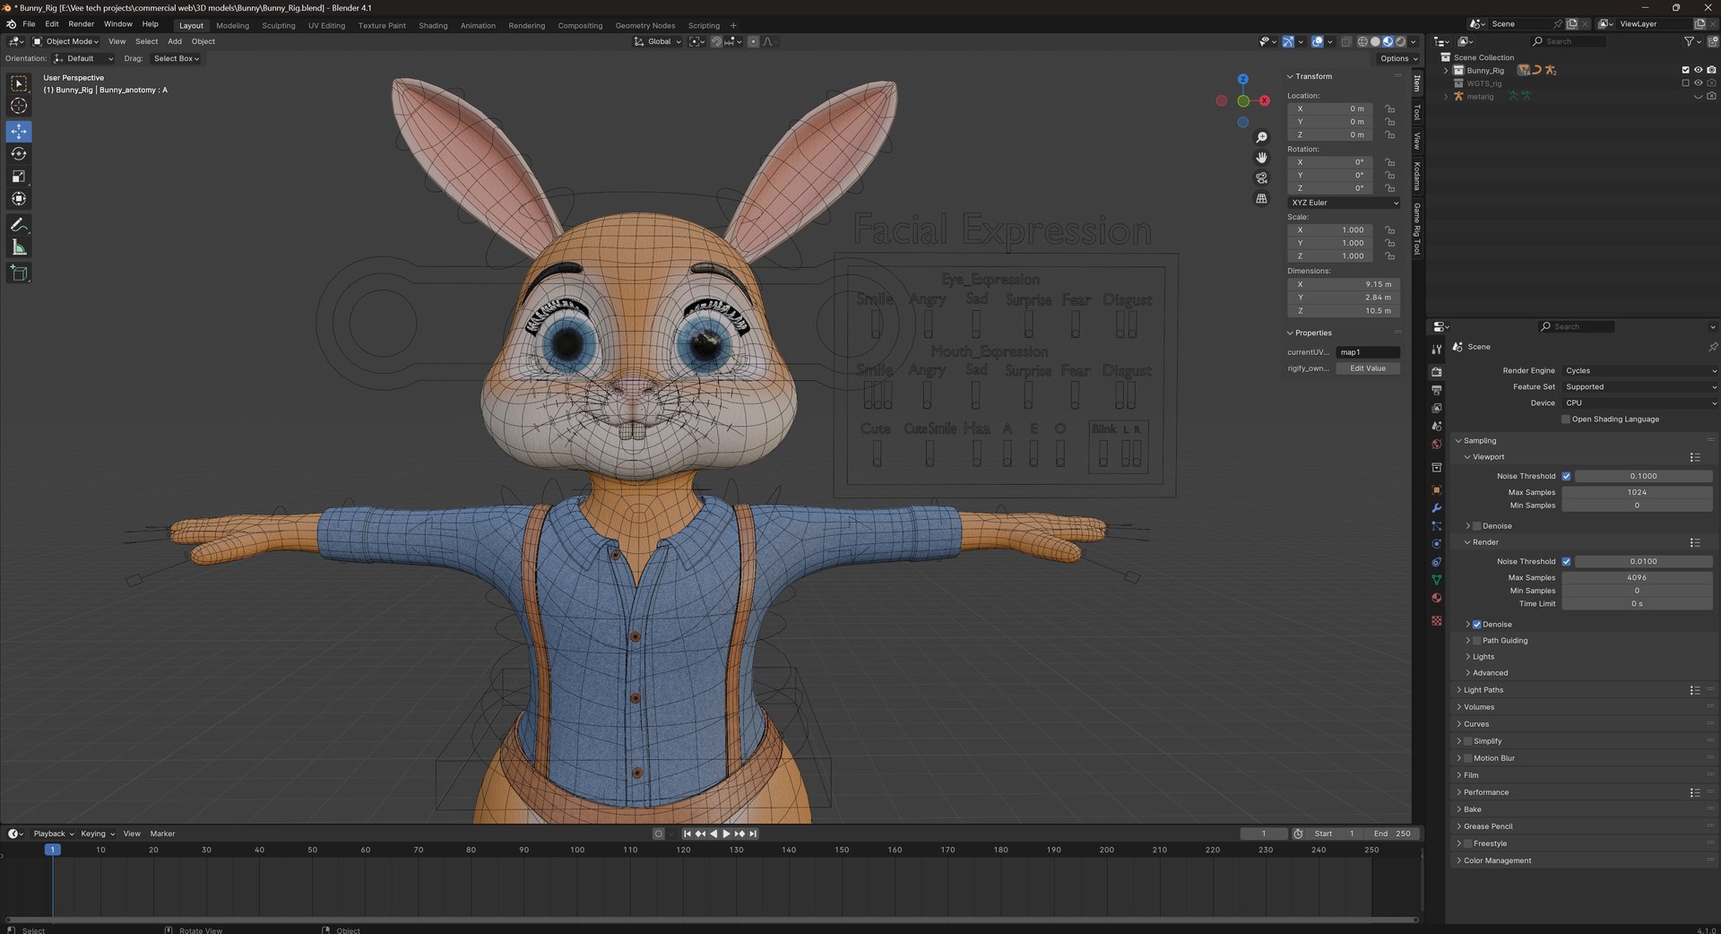This screenshot has height=934, width=1721.
Task: Click the pan hand viewport icon
Action: pyautogui.click(x=1261, y=158)
